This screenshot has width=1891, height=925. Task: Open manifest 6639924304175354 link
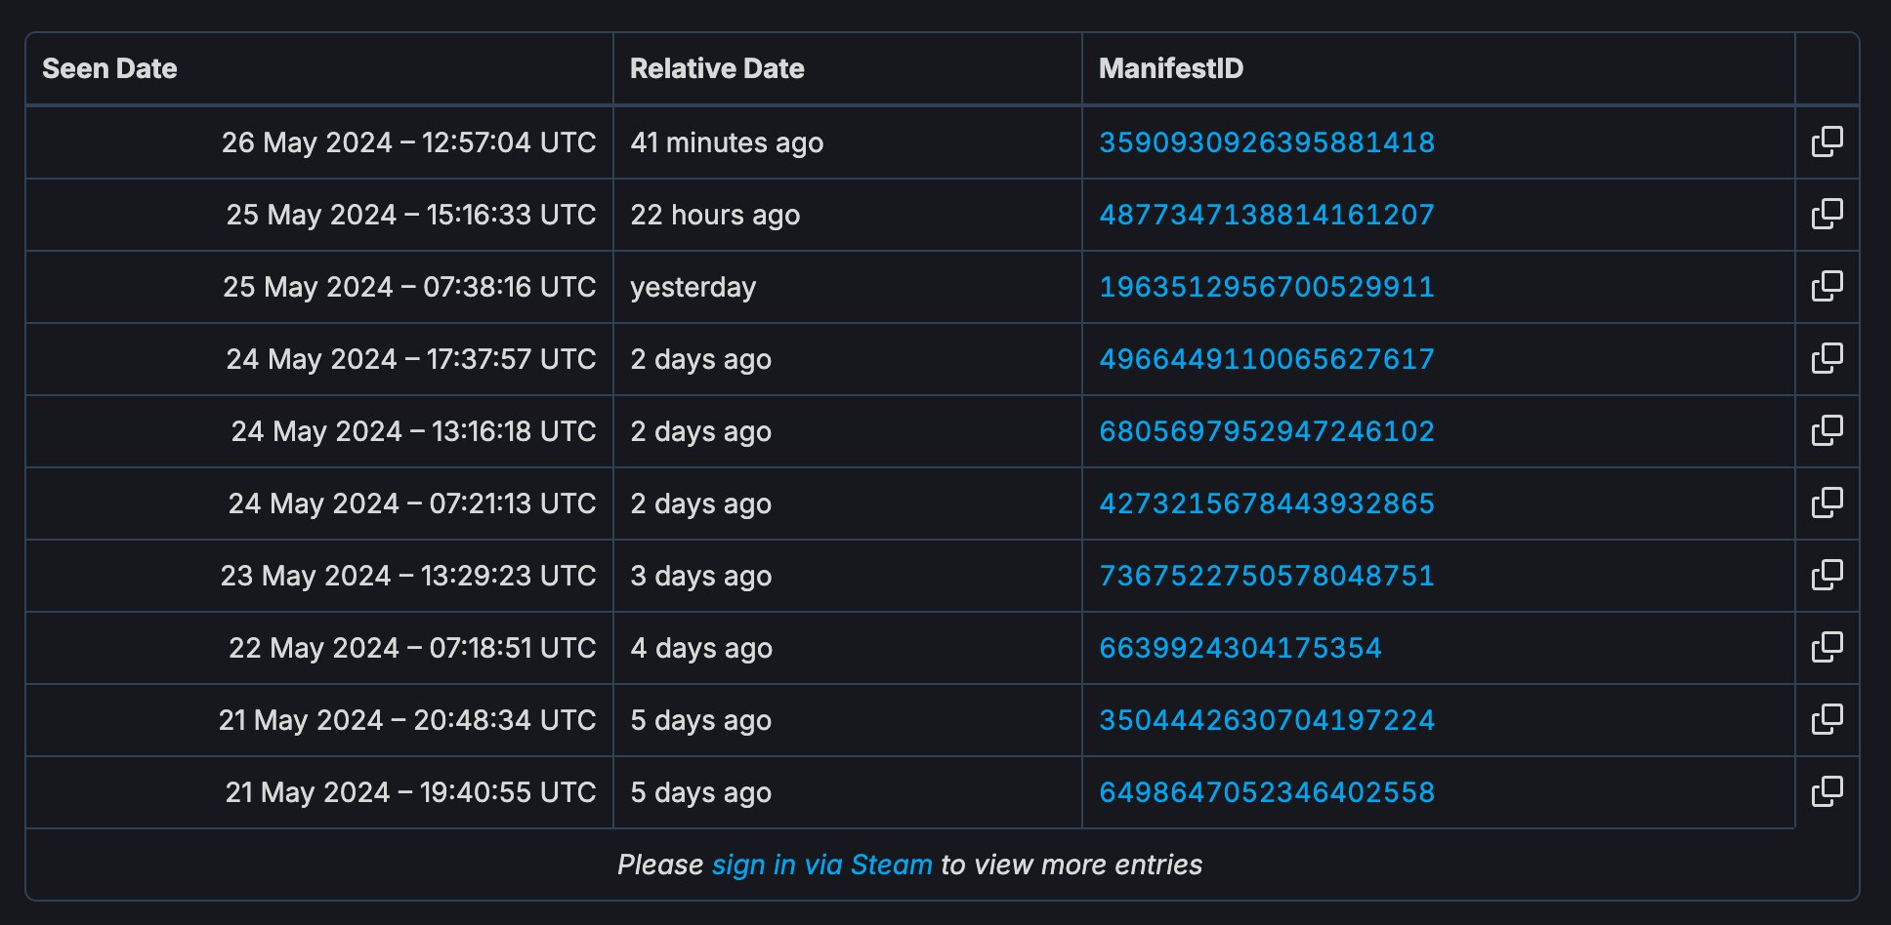coord(1240,648)
